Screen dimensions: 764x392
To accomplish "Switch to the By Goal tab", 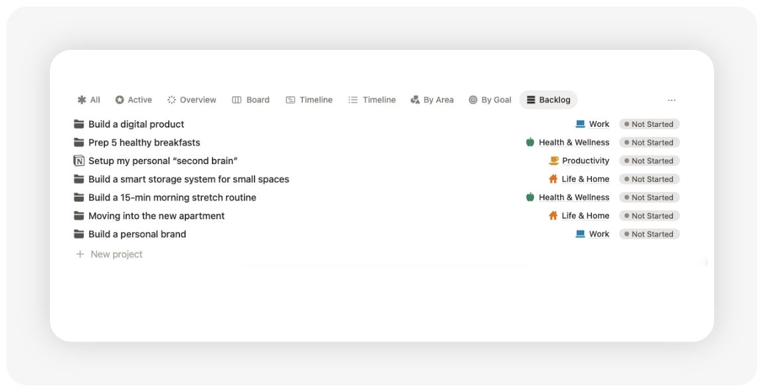I will [490, 100].
